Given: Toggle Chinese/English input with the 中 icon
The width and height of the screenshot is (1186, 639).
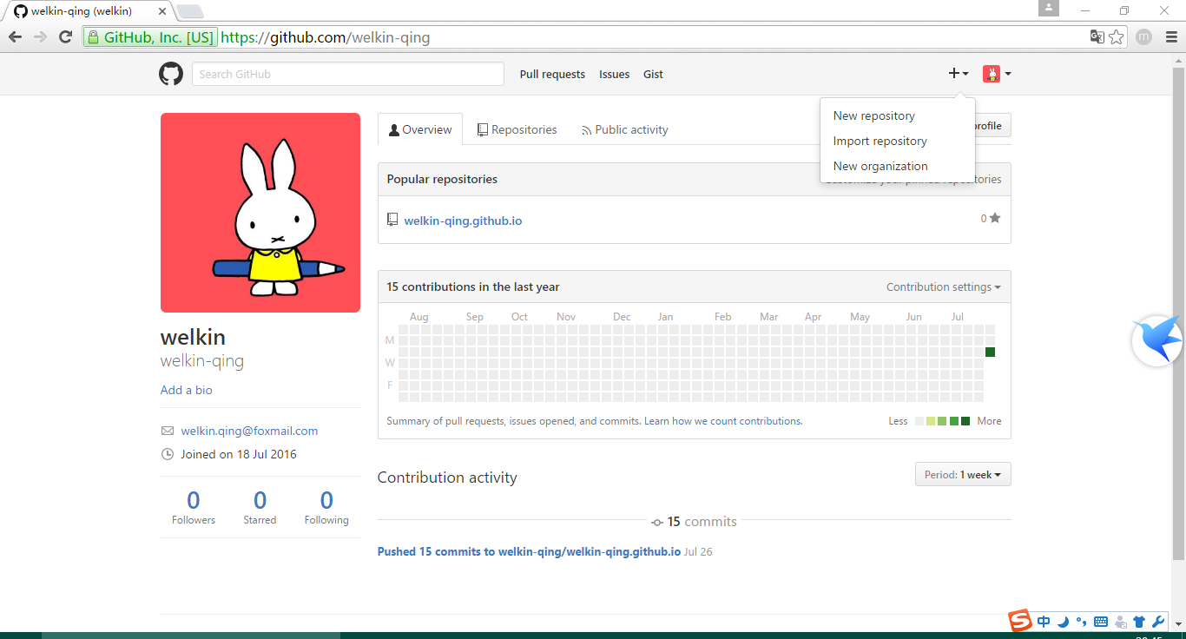Looking at the screenshot, I should 1043,622.
